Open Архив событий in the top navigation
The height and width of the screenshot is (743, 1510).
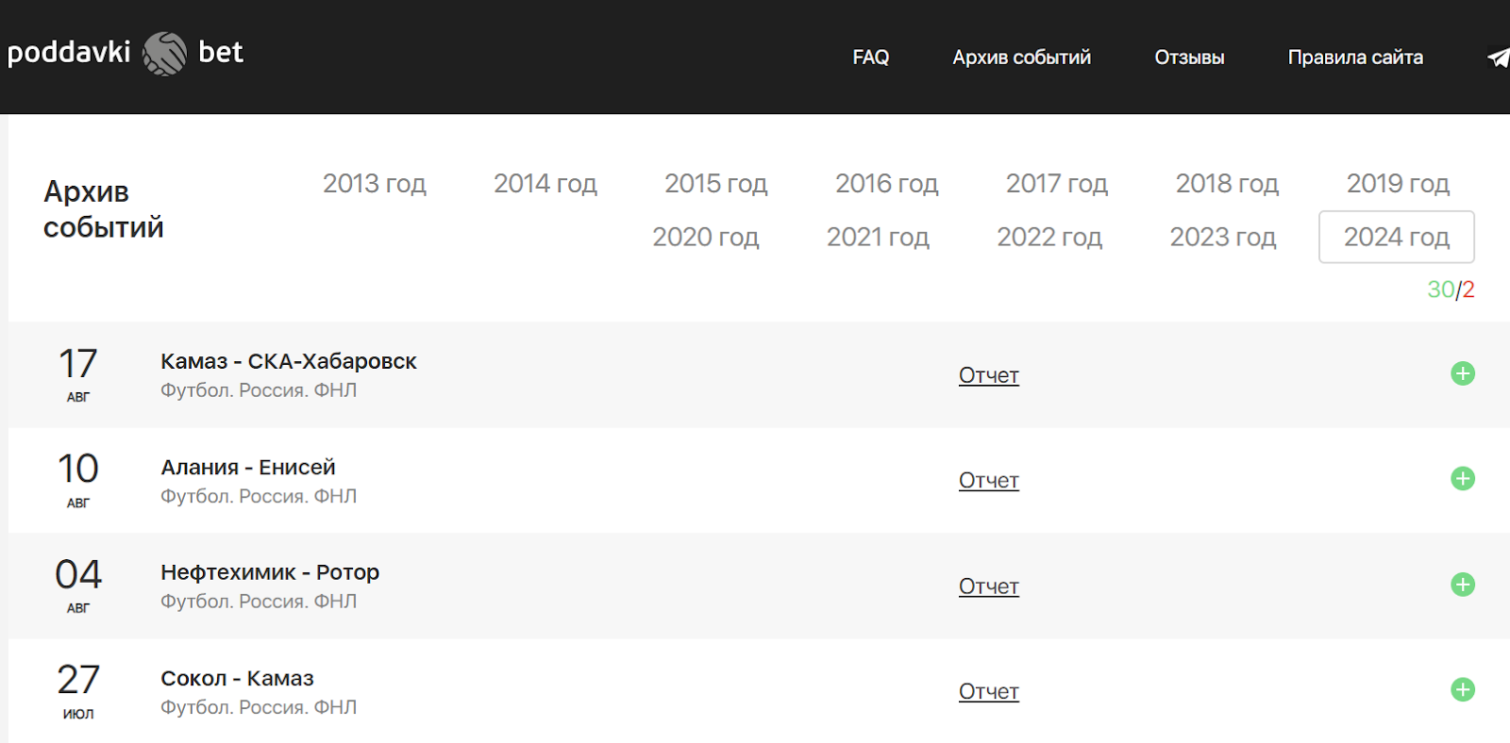pos(1021,58)
